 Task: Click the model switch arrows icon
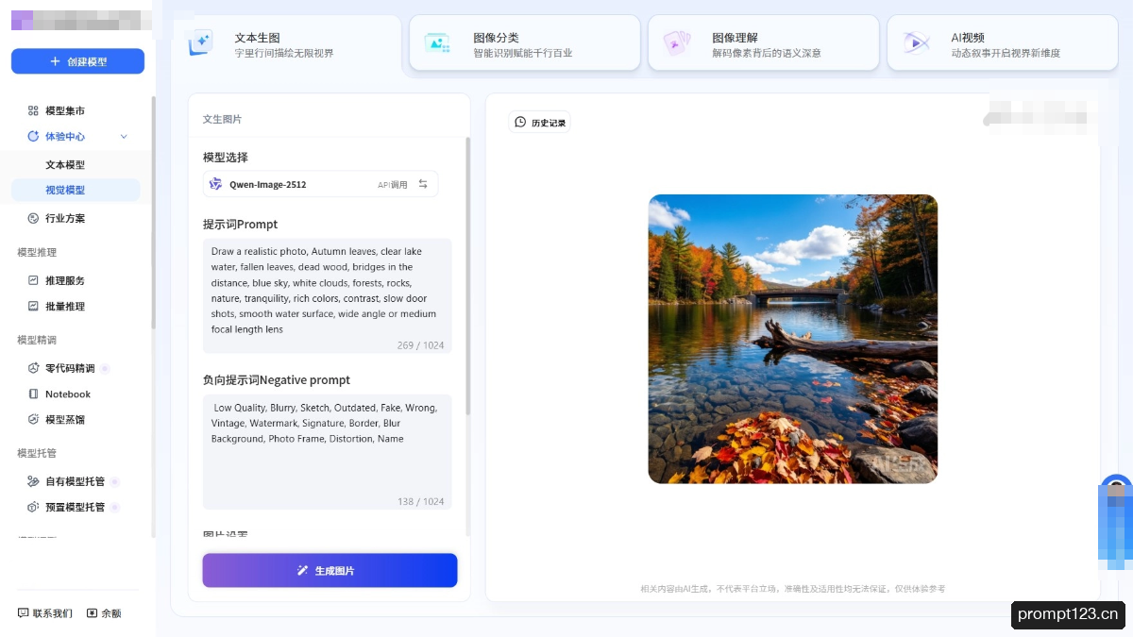pos(423,184)
